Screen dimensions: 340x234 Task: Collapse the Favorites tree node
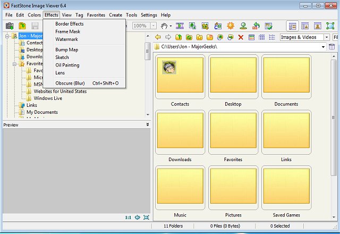pyautogui.click(x=15, y=63)
